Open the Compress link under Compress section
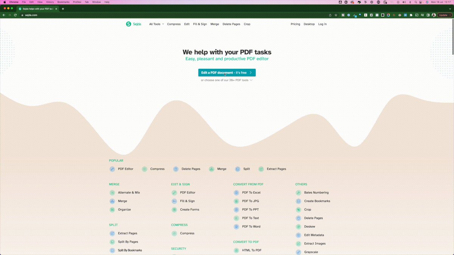 [x=187, y=233]
